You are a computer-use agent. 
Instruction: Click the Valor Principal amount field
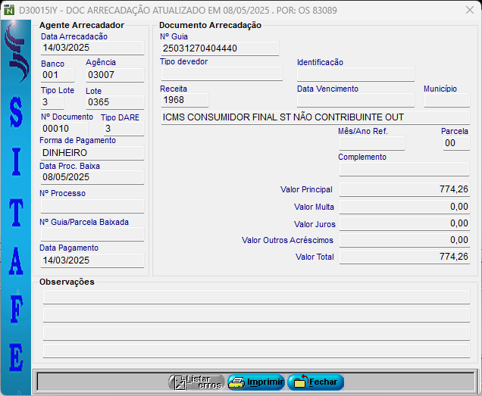pos(404,189)
